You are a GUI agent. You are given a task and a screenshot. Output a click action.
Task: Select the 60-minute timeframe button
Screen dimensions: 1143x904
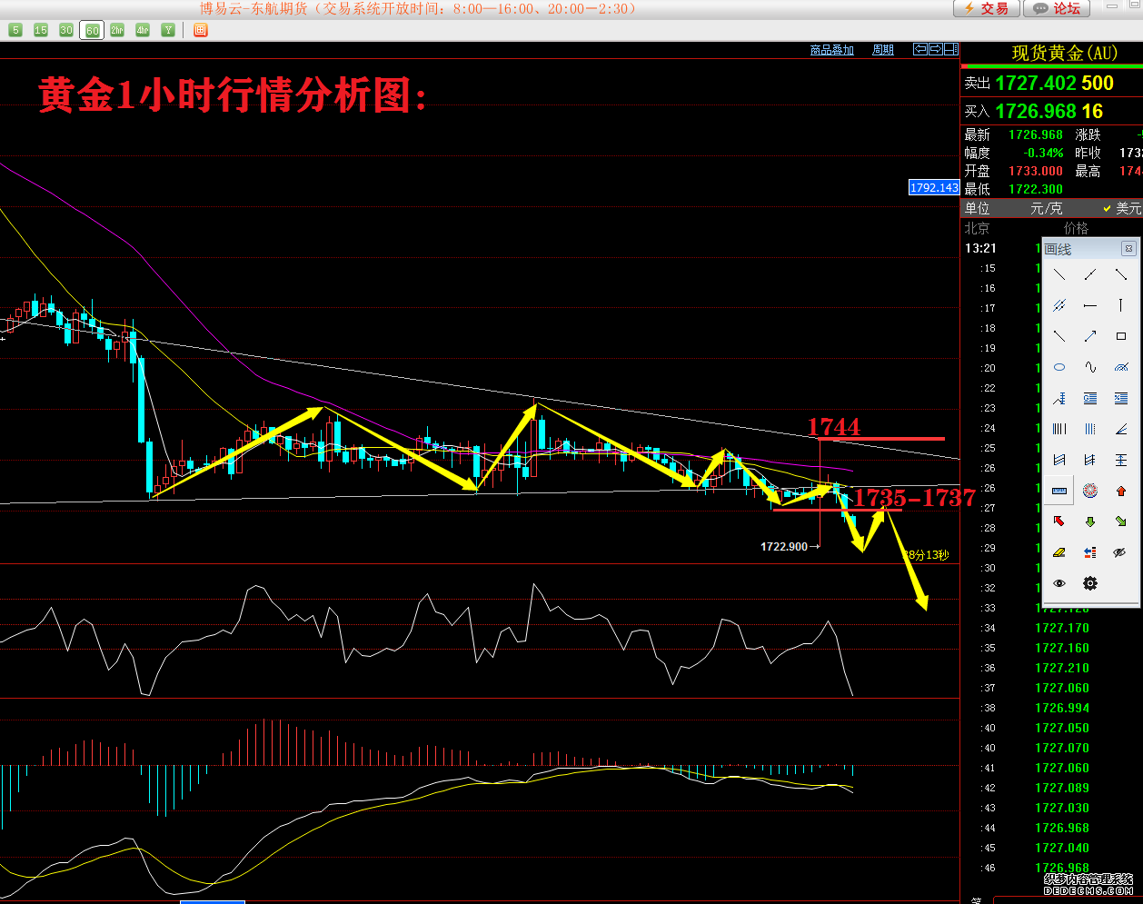pyautogui.click(x=92, y=30)
